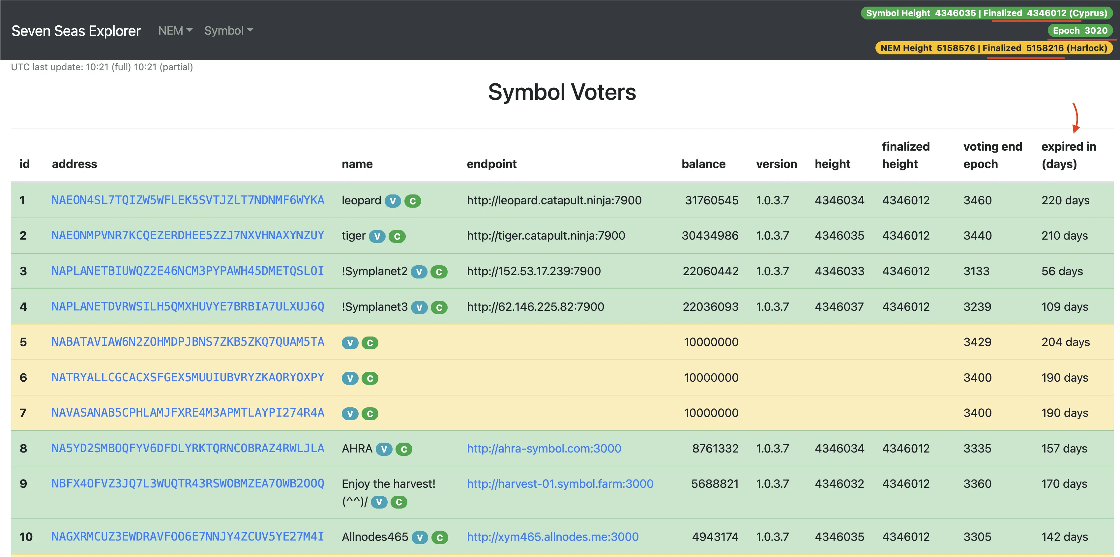
Task: Open the ahra-symbol.com endpoint link
Action: 544,448
